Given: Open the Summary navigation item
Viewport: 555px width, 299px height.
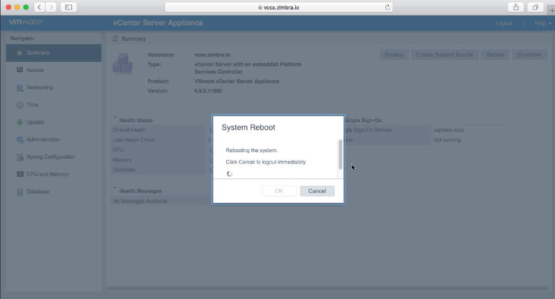Looking at the screenshot, I should 54,53.
